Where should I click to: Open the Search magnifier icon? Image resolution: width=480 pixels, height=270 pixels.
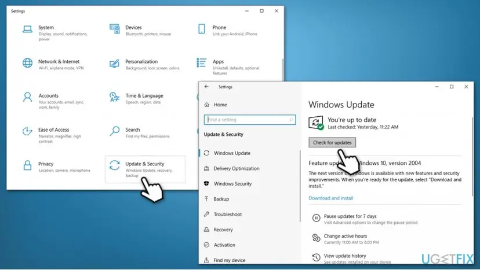click(x=114, y=131)
